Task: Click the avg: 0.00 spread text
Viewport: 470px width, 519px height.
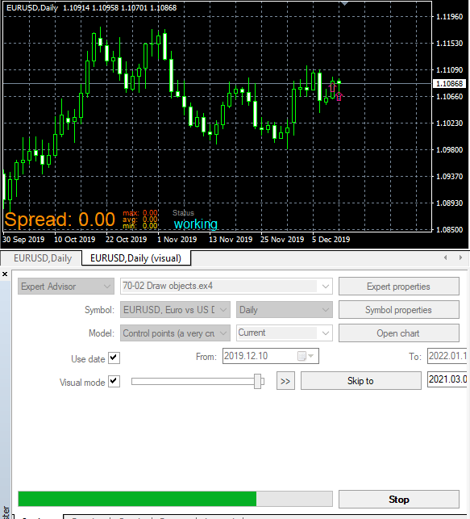Action: tap(140, 220)
